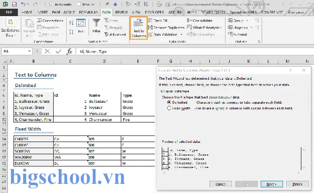Expand What-If Analysis dropdown
314x193 pixels.
pos(221,27)
